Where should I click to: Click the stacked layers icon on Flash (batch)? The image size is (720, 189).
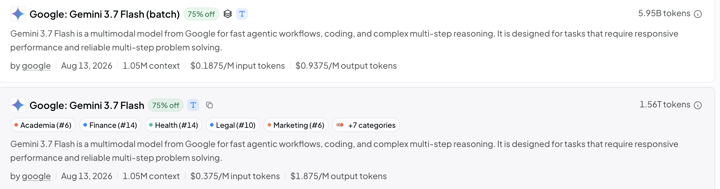coord(228,14)
